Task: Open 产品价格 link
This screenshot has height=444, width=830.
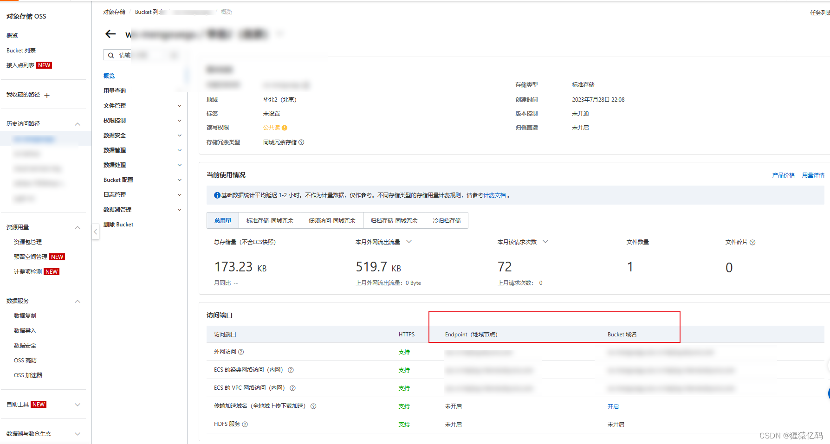Action: pyautogui.click(x=783, y=175)
